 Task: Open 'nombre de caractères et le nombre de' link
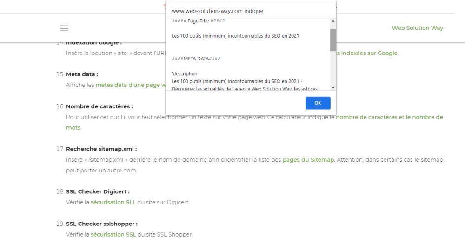click(x=389, y=117)
